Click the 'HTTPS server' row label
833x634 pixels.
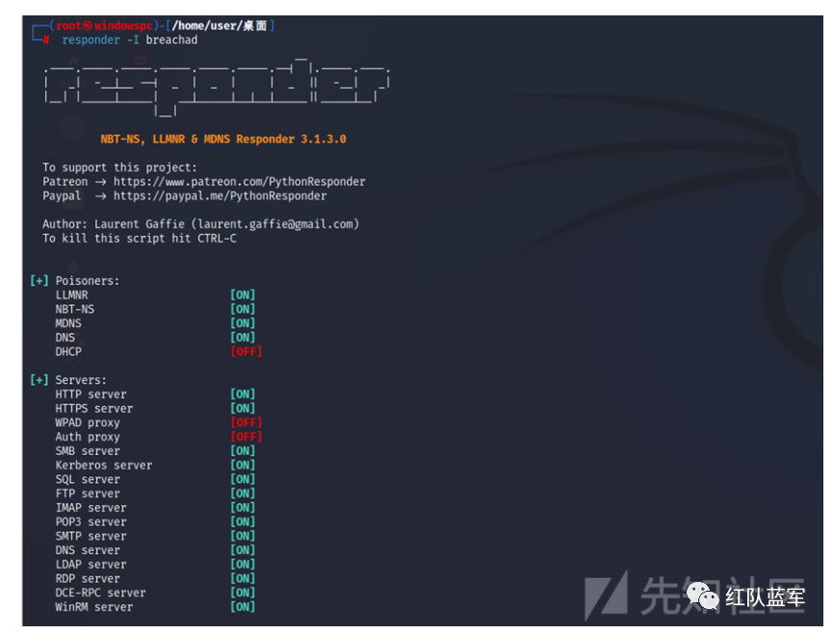tap(94, 409)
